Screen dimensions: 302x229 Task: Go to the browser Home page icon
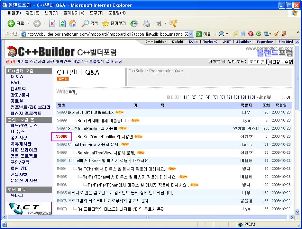(73, 23)
